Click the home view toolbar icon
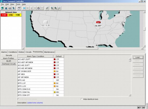The height and width of the screenshot is (109, 148). [38, 8]
